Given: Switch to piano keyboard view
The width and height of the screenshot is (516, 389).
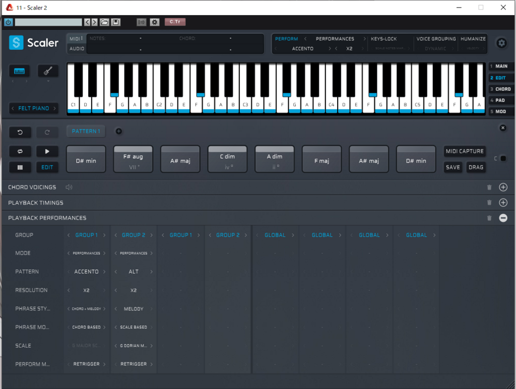Looking at the screenshot, I should tap(20, 71).
